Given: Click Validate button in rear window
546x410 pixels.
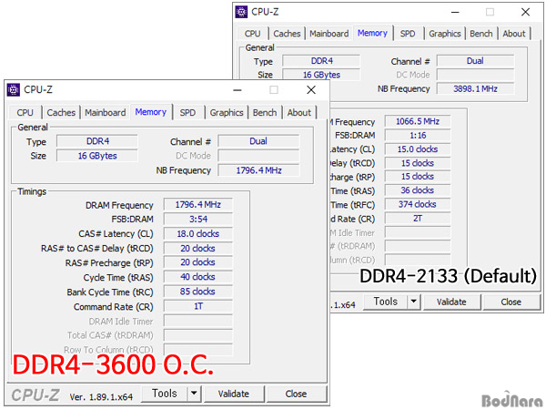Looking at the screenshot, I should coord(451,302).
